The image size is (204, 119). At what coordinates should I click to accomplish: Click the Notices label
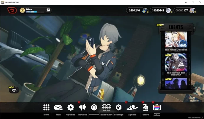coord(83,115)
